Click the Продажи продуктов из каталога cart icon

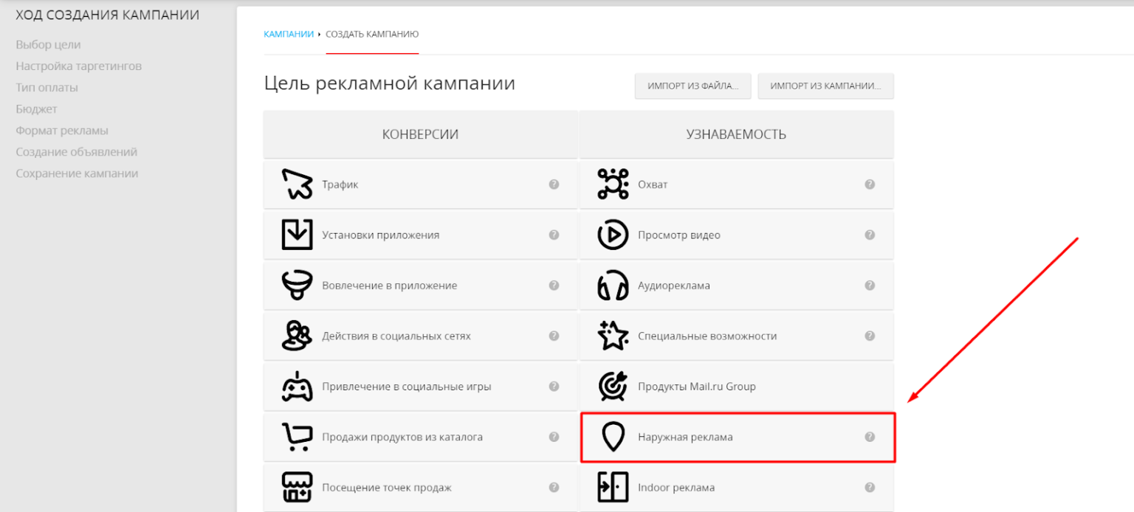point(297,437)
